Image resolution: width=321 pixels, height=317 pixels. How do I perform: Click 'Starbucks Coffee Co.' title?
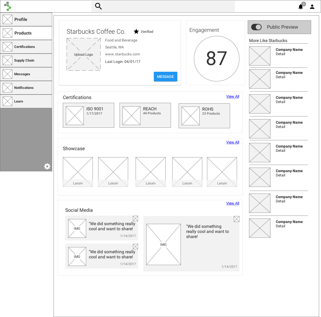coord(96,32)
